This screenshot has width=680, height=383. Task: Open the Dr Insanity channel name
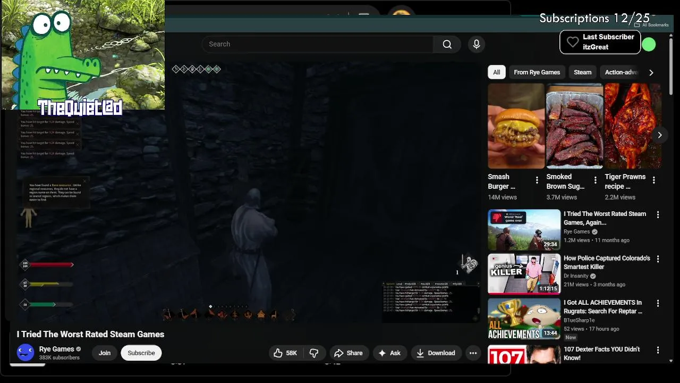coord(576,276)
